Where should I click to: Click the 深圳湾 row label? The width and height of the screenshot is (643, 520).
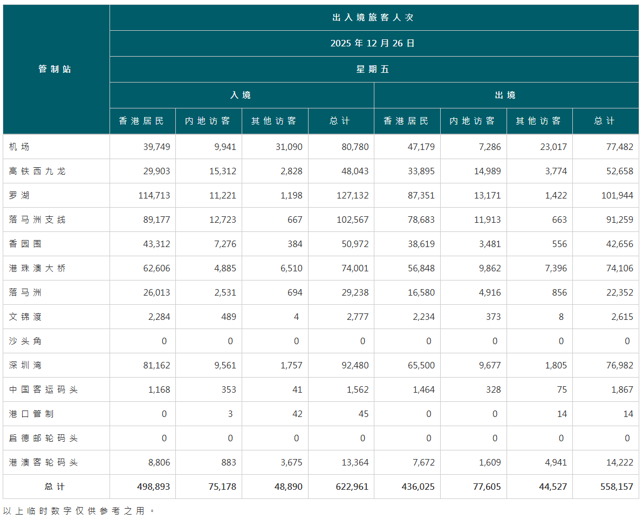[x=25, y=365]
